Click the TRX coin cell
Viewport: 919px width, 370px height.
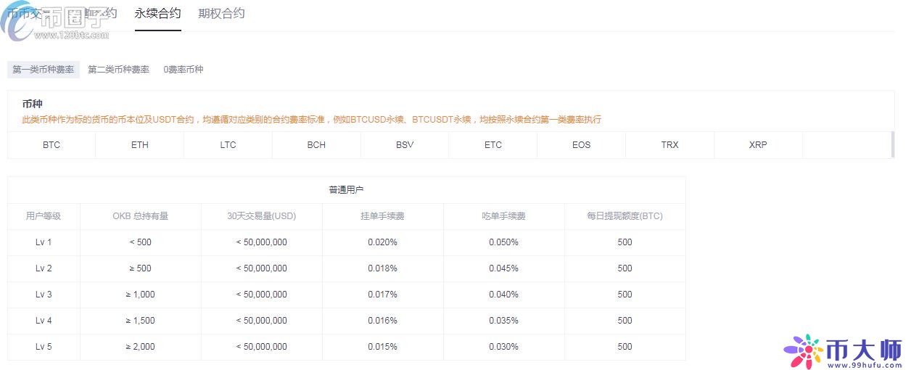pyautogui.click(x=670, y=145)
